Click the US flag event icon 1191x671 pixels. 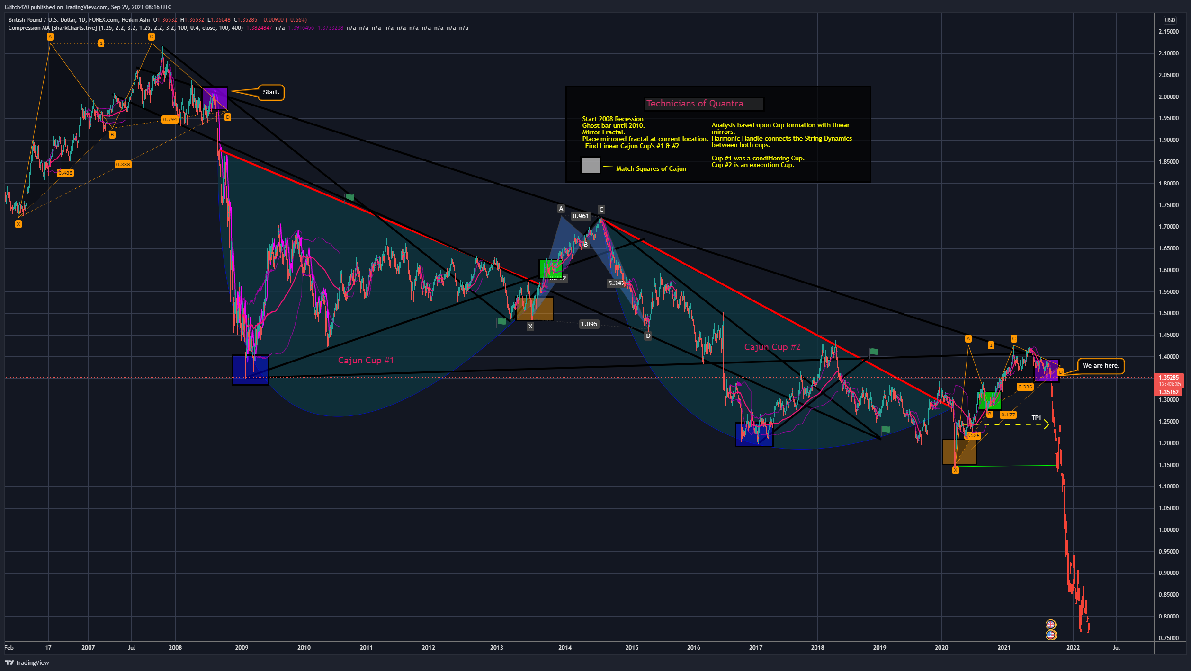1051,635
